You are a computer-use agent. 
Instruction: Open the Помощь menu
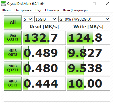point(52,10)
